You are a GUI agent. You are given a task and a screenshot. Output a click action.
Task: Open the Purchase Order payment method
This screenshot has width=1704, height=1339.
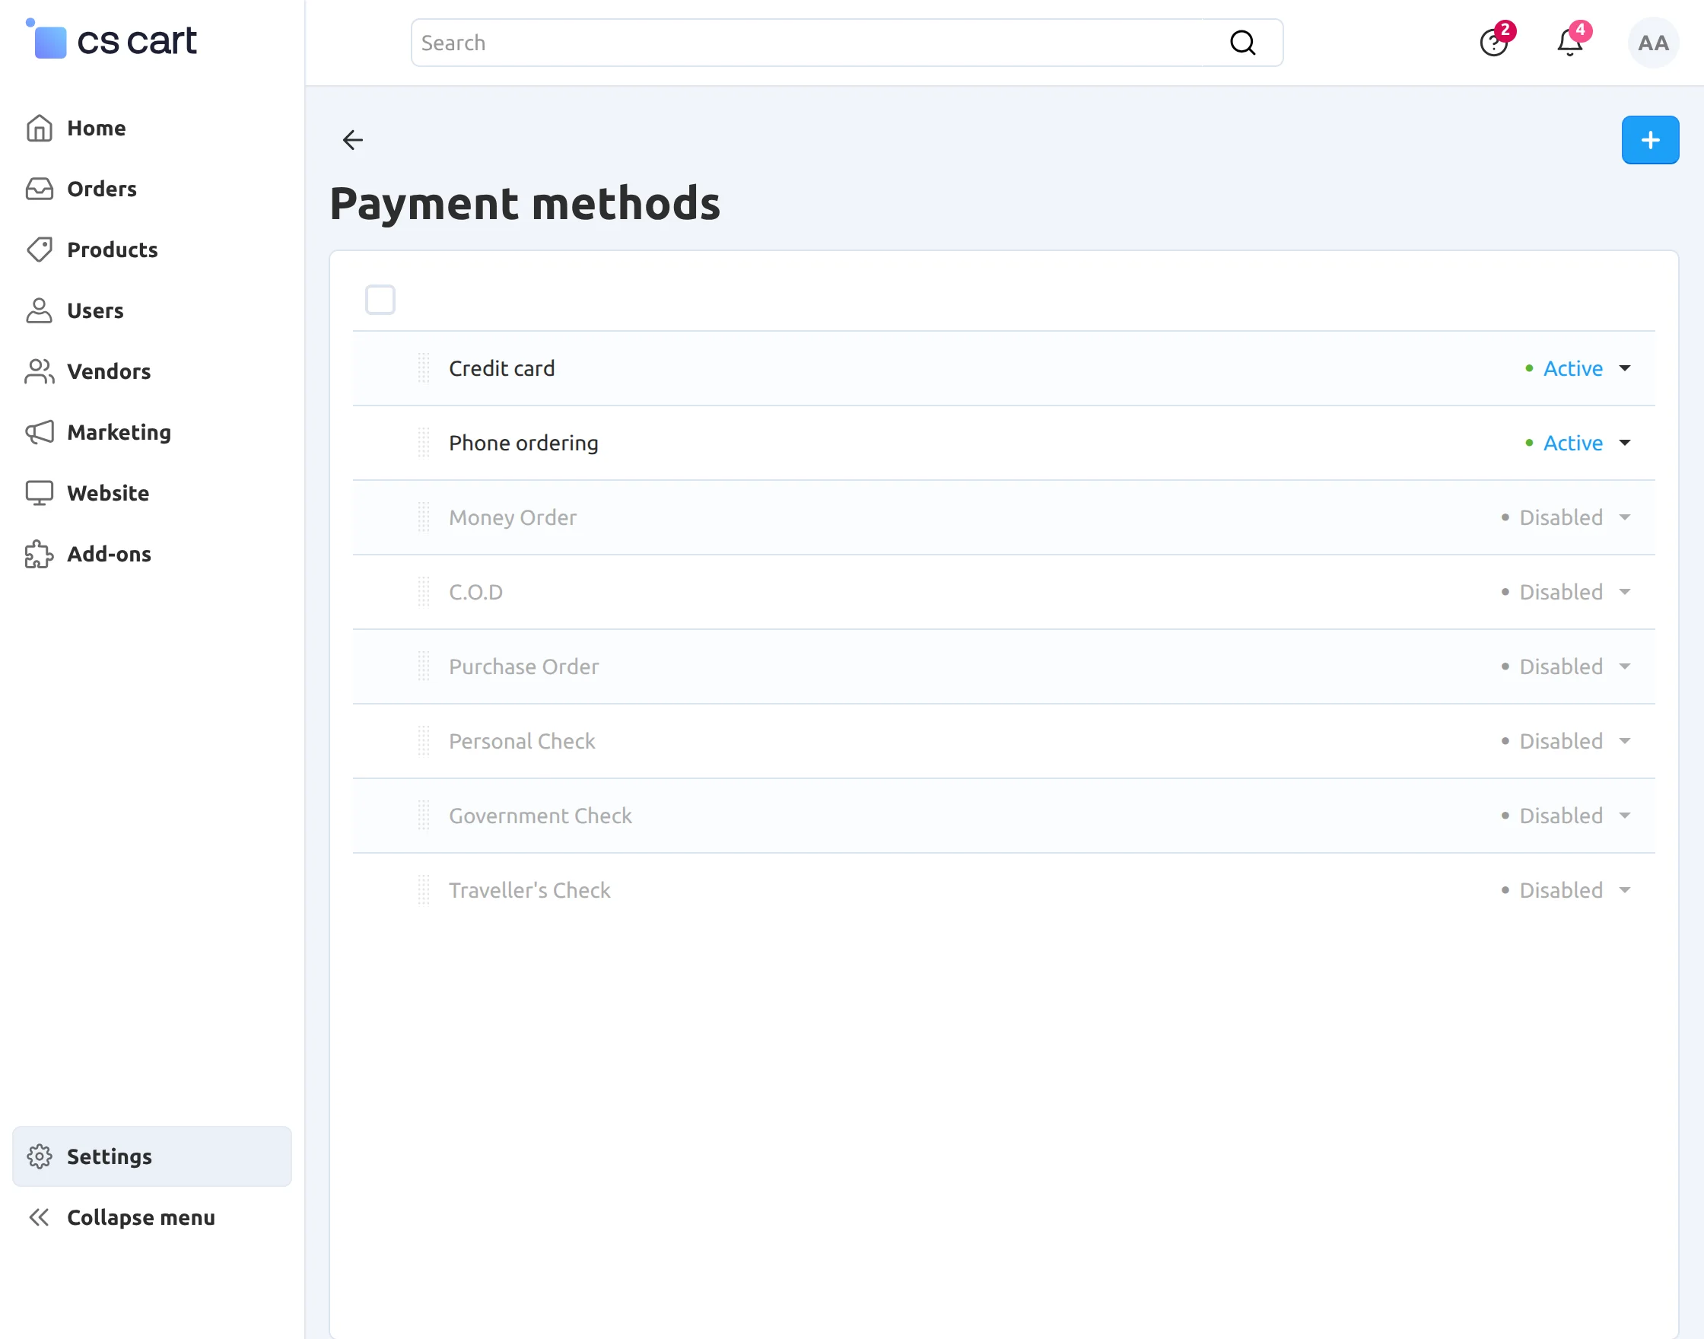point(523,666)
